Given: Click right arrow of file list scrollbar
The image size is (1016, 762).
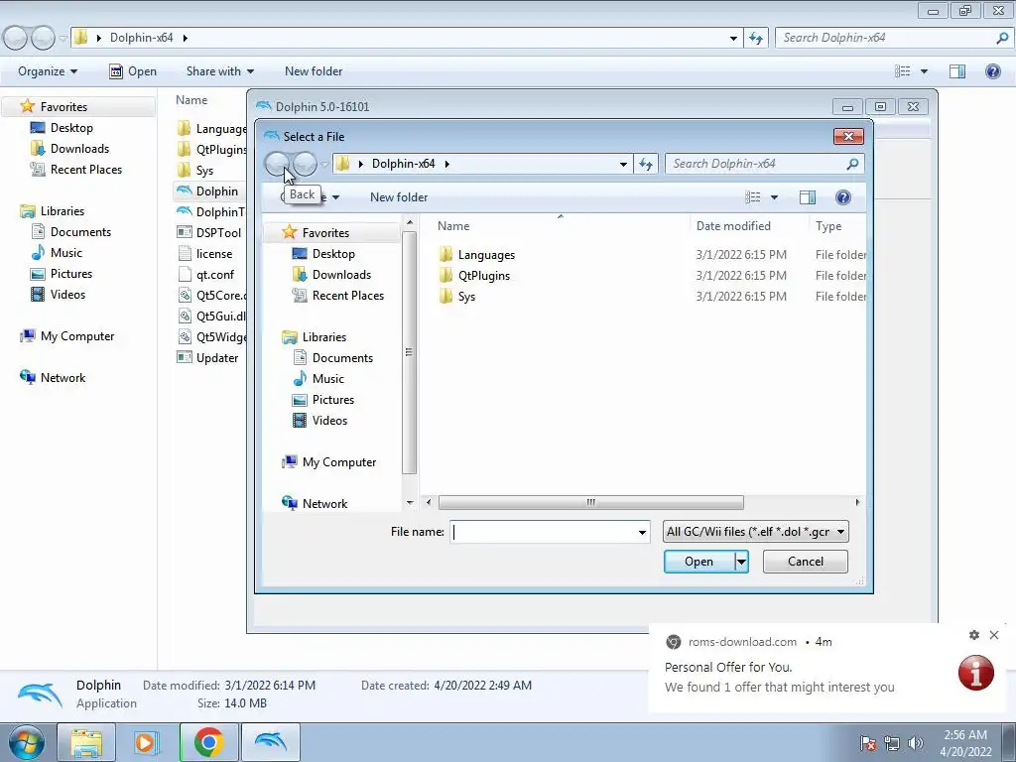Looking at the screenshot, I should click(858, 503).
